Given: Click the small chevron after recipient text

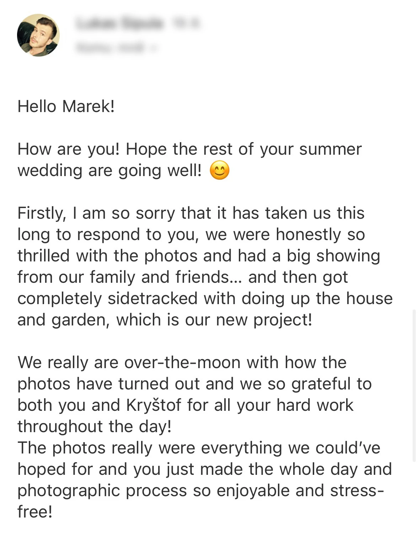Looking at the screenshot, I should coord(154,47).
